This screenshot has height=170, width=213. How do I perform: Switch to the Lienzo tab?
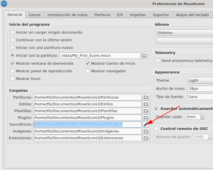[x=35, y=15]
